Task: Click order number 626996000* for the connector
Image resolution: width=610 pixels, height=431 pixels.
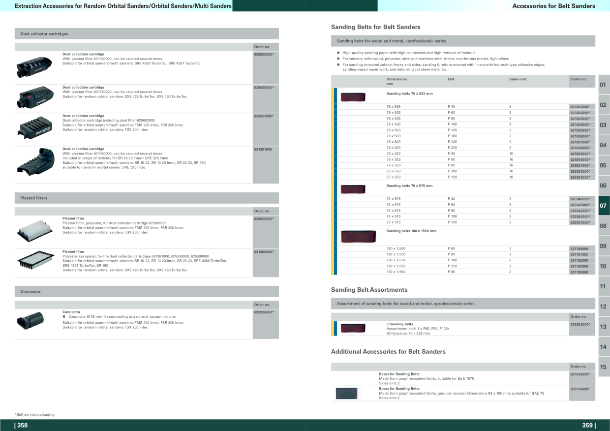Action: [x=264, y=312]
